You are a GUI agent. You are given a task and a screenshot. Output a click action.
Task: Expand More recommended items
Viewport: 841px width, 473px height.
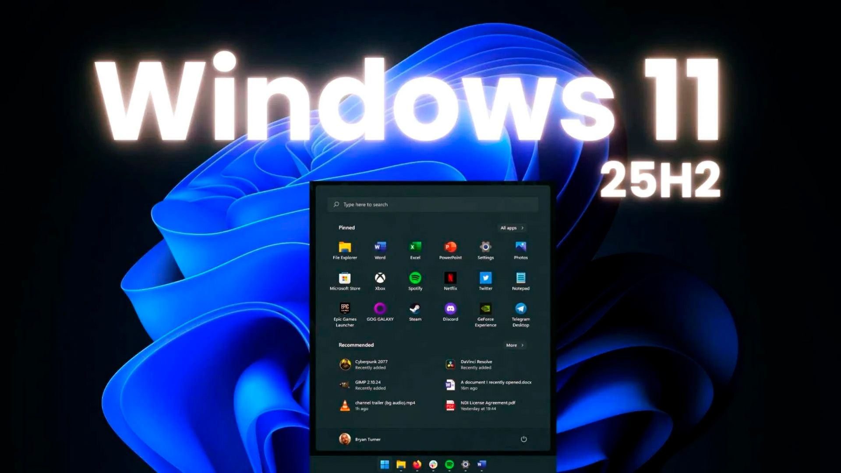tap(513, 345)
